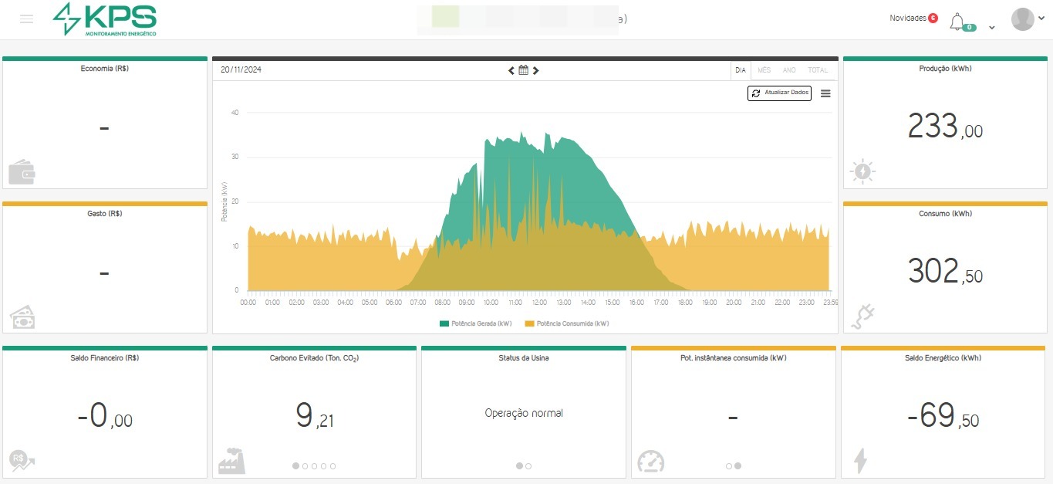Expand the user account dropdown arrow
1053x484 pixels.
(1041, 19)
